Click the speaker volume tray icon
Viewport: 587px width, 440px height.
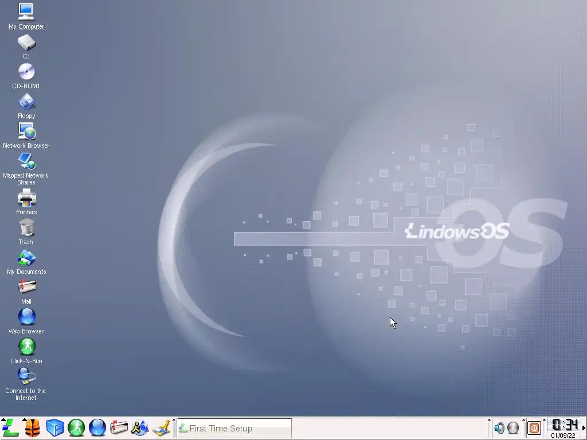[x=499, y=427]
